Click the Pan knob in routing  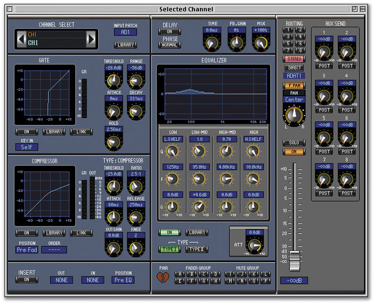click(x=294, y=115)
